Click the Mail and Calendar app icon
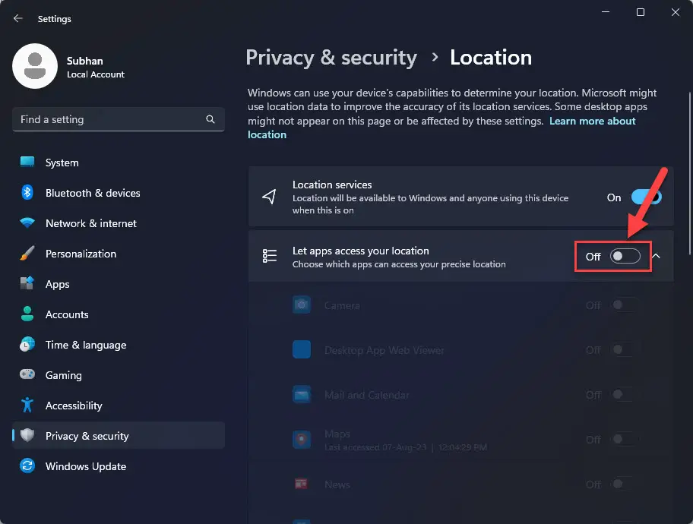 click(x=302, y=395)
